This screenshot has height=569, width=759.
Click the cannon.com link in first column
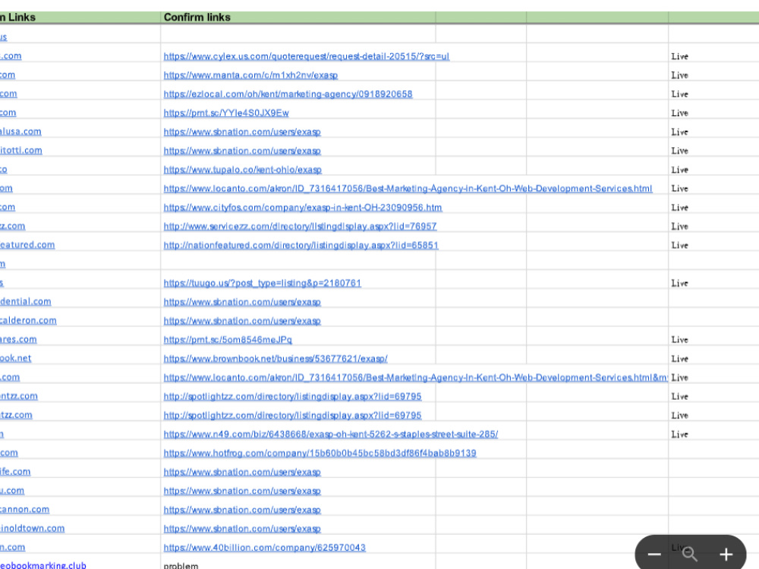click(x=25, y=508)
